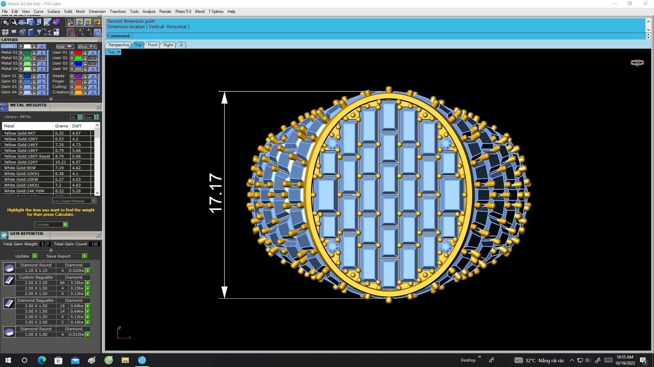Click the scroll document icon

(39, 22)
